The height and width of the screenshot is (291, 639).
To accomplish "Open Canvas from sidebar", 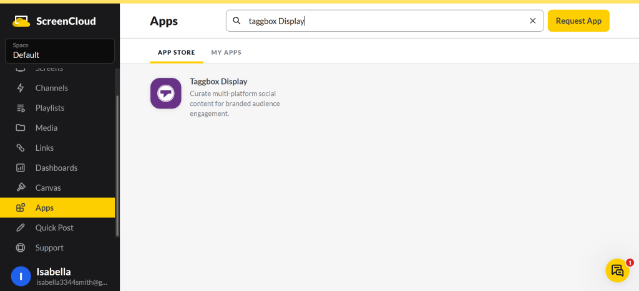I will [x=57, y=188].
